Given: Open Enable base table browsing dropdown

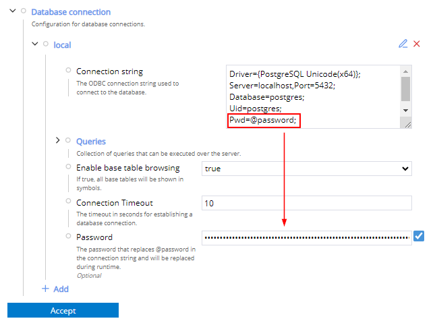Looking at the screenshot, I should click(306, 169).
